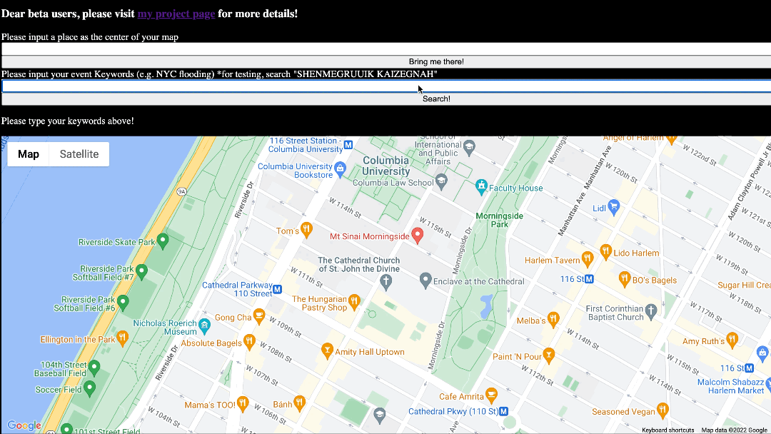Open the Keyboard shortcuts link on map
771x434 pixels.
[667, 430]
